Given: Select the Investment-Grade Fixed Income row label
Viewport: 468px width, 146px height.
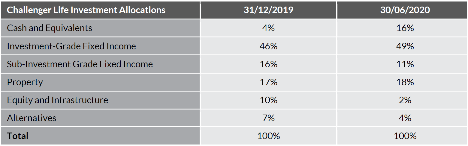Looking at the screenshot, I should [71, 46].
